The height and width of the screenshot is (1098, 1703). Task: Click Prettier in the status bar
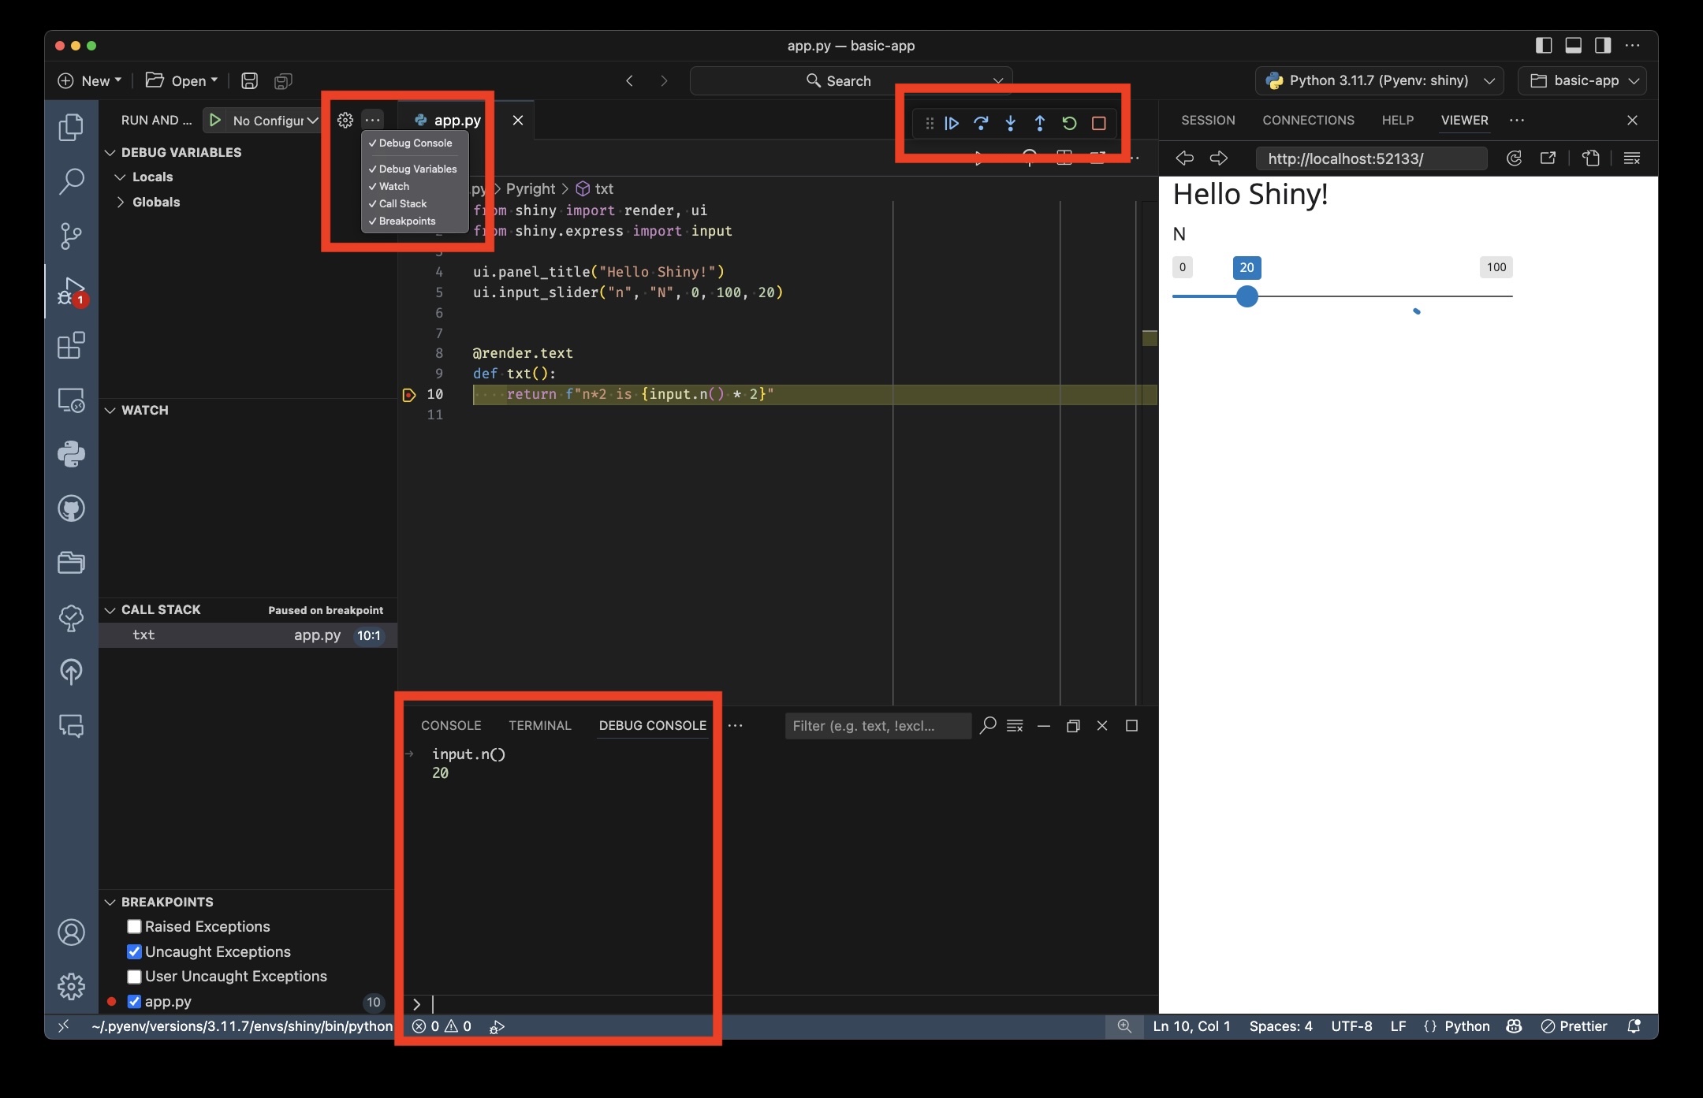pyautogui.click(x=1574, y=1026)
